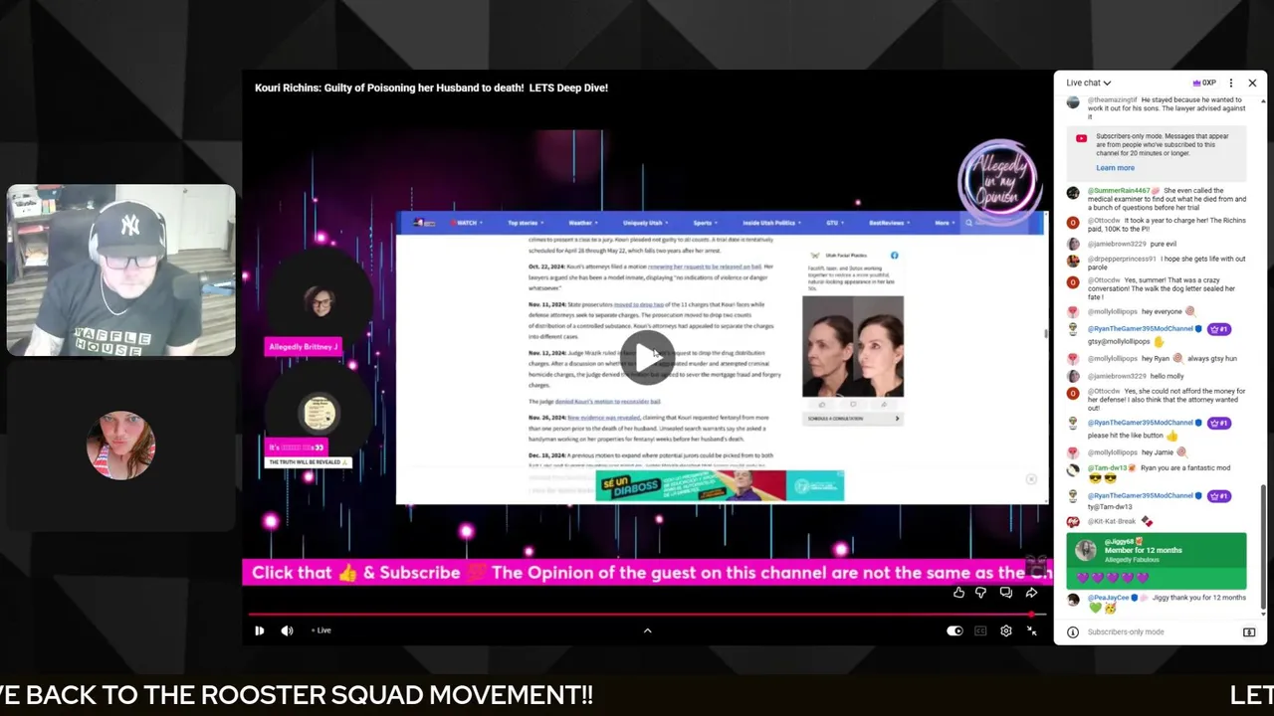Toggle the autoplay switch
This screenshot has width=1274, height=716.
click(955, 630)
